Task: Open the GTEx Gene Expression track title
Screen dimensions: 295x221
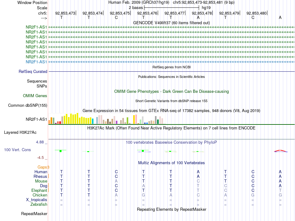Action: [x=171, y=110]
